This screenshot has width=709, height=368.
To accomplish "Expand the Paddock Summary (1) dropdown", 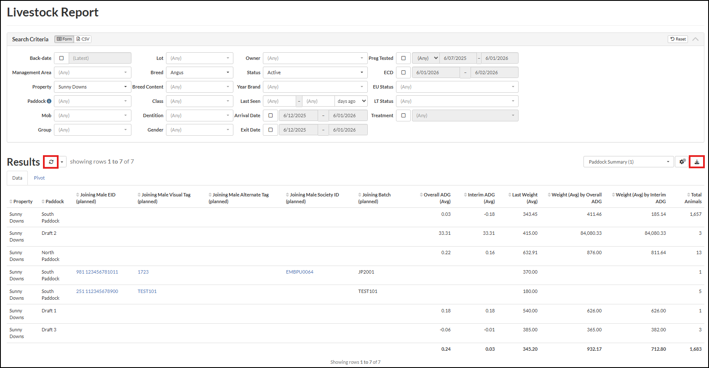I will pyautogui.click(x=628, y=162).
